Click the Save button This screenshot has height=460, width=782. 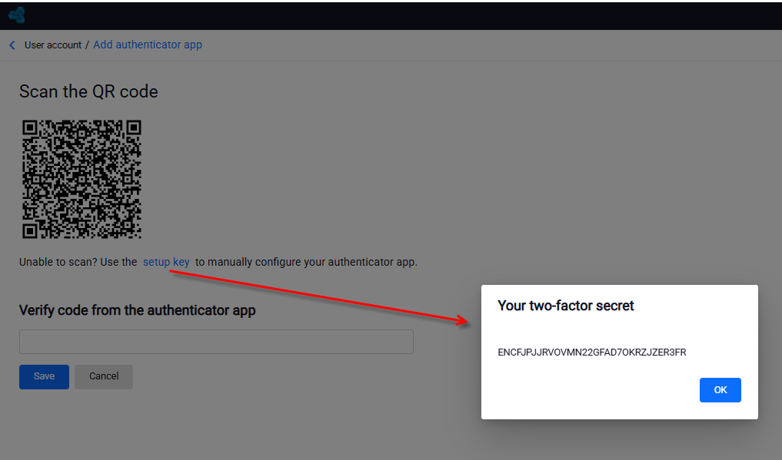44,376
